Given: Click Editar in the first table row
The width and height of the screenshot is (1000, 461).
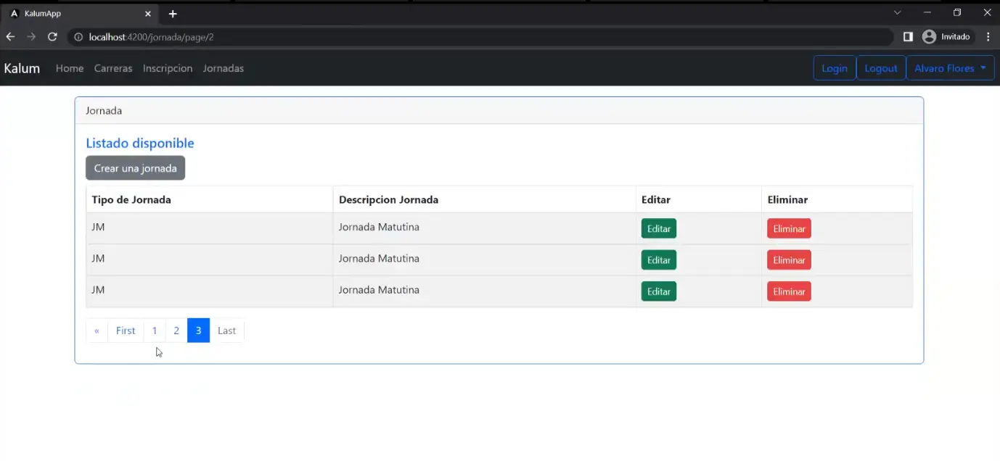Looking at the screenshot, I should coord(658,228).
